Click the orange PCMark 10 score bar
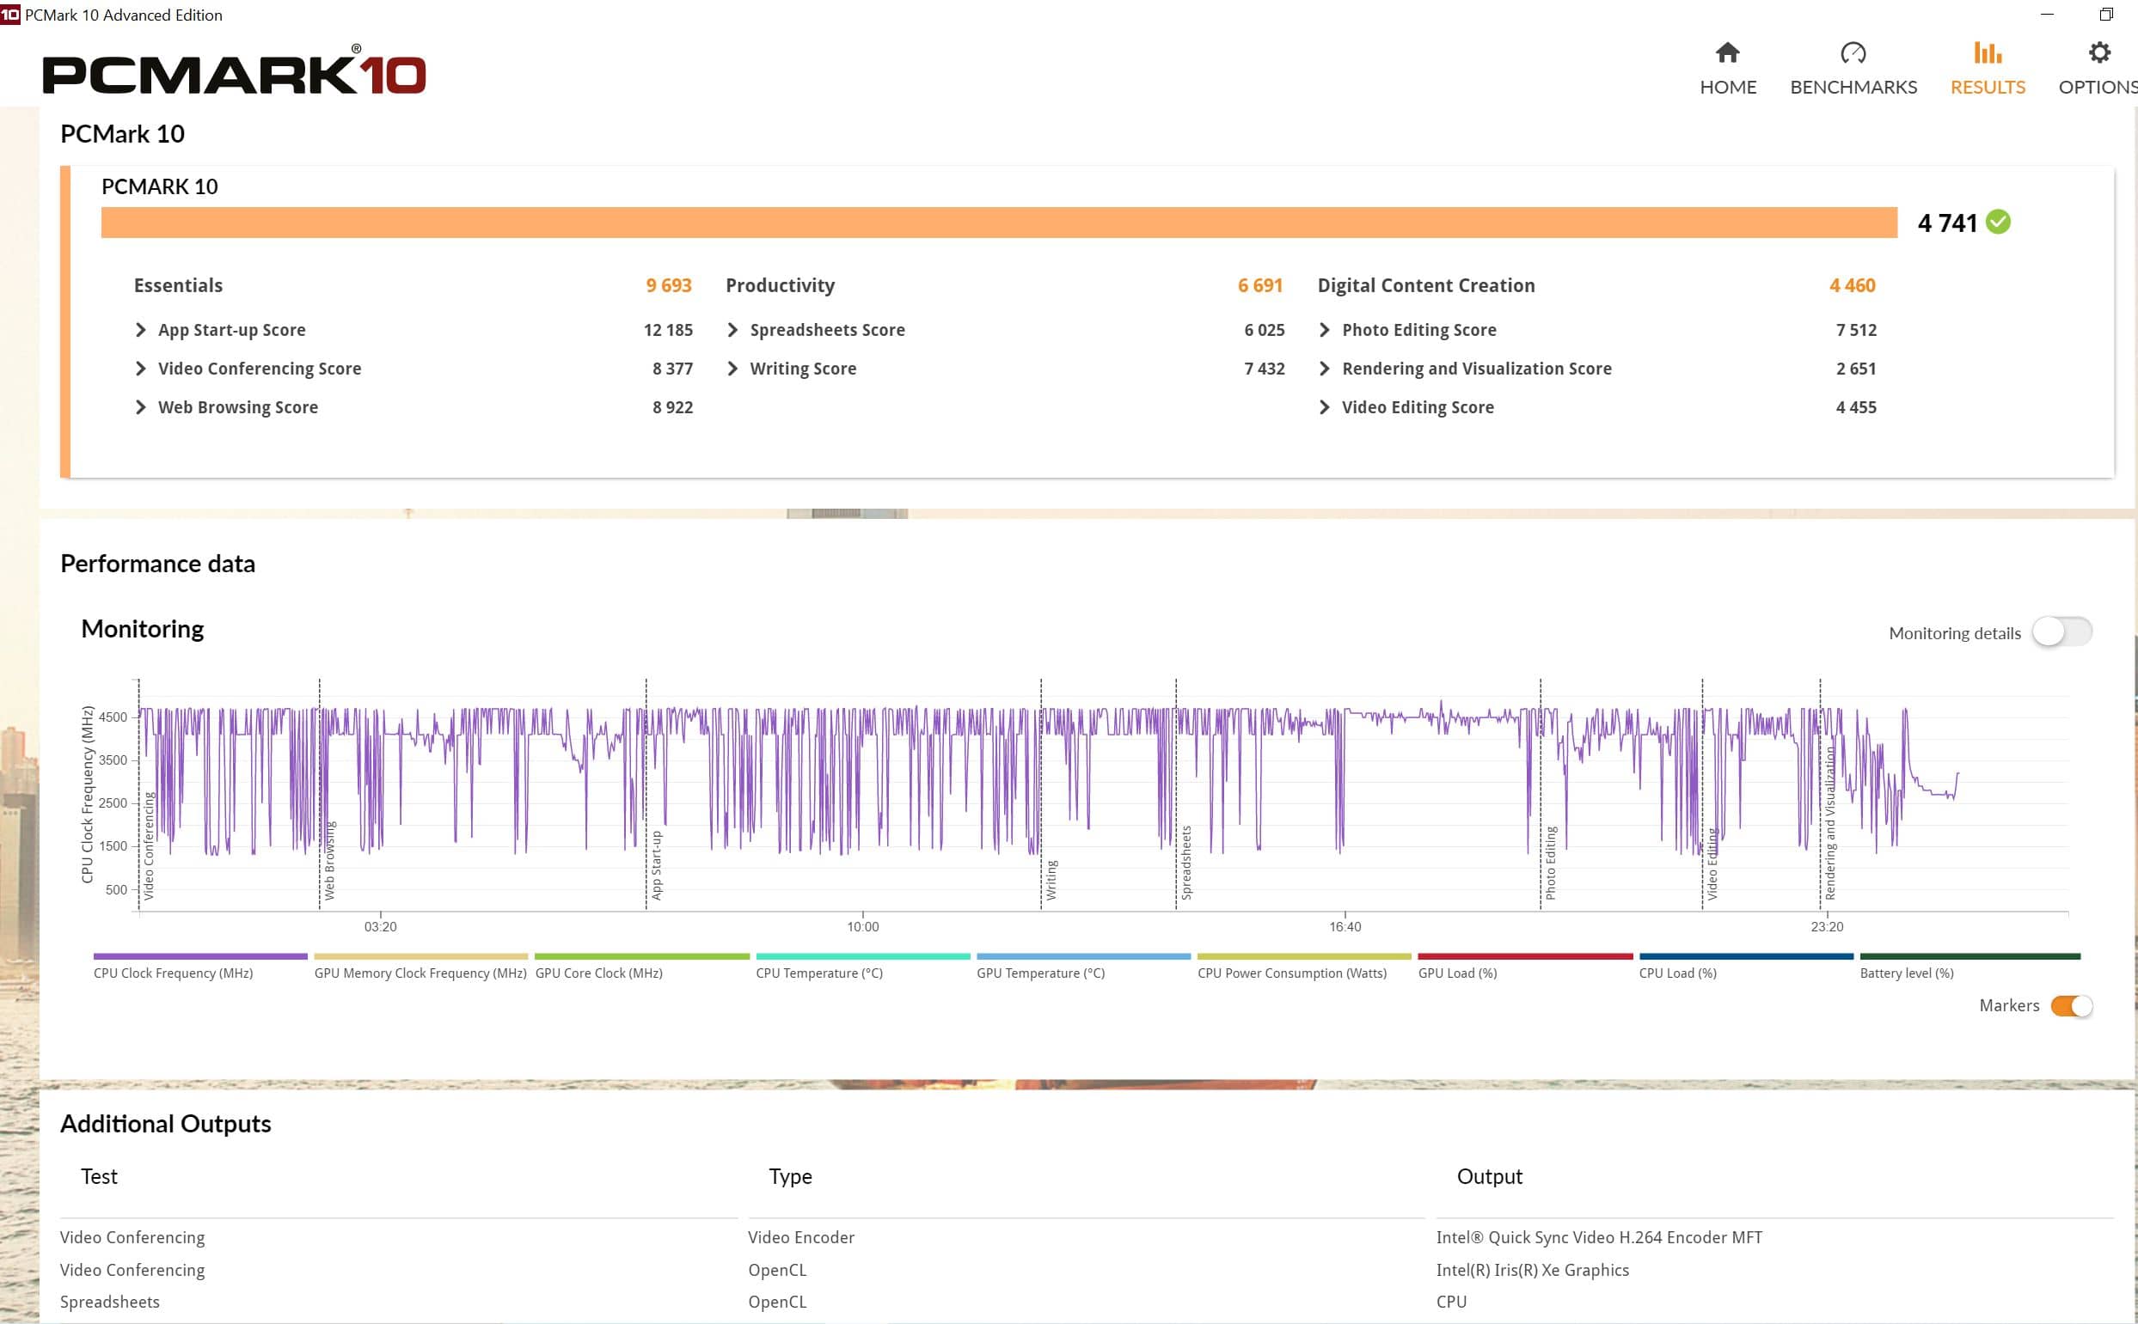Screen dimensions: 2138x1324 coord(998,223)
